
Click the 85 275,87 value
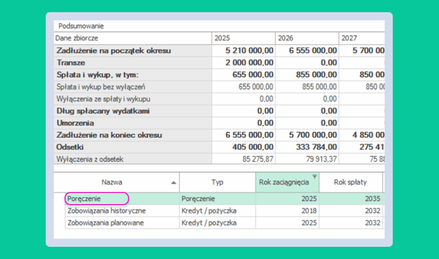coord(258,159)
